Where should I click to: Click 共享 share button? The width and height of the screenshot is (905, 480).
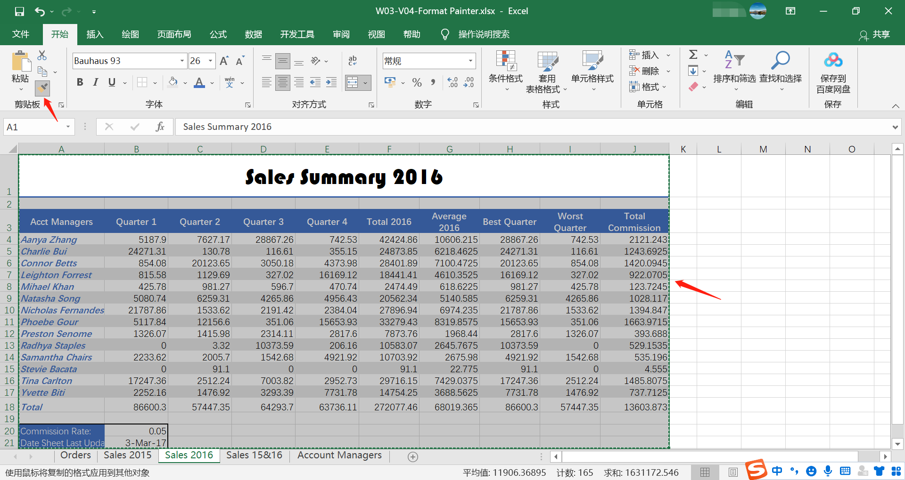click(875, 35)
